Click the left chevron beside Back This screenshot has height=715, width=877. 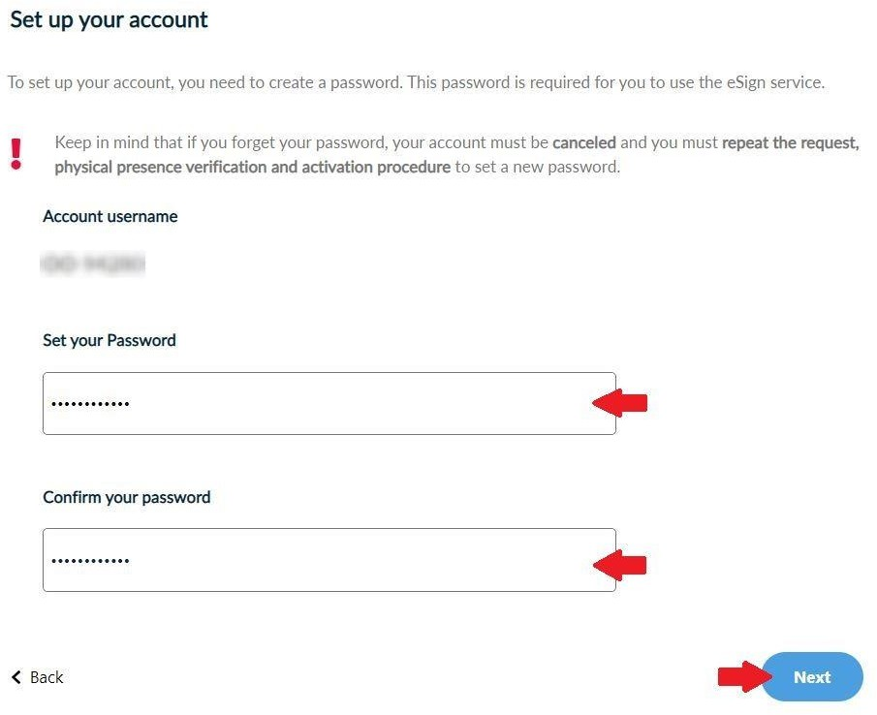(x=16, y=677)
